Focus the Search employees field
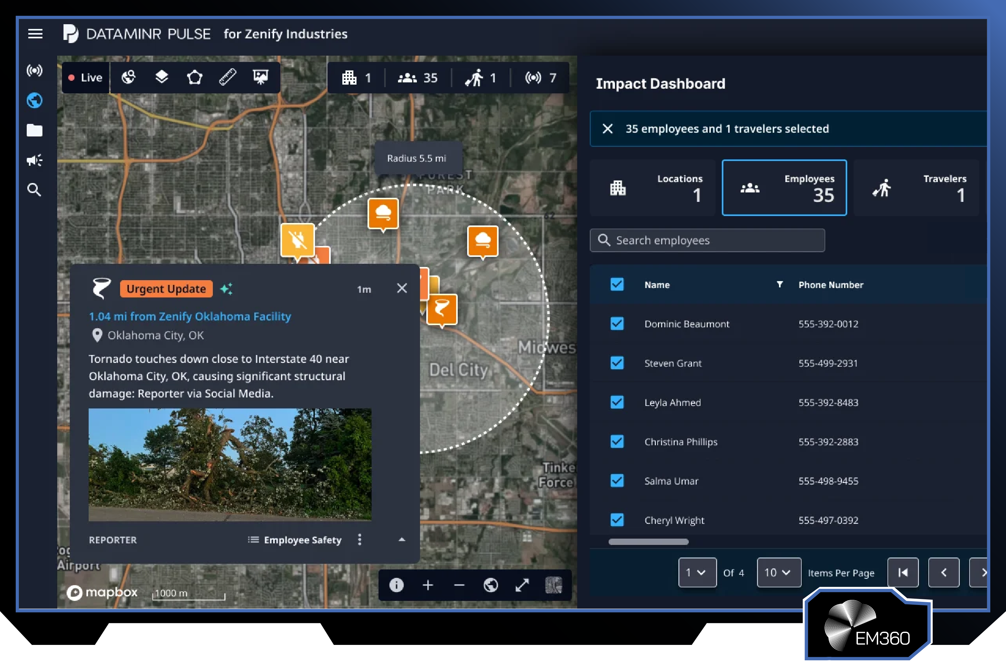Viewport: 1006px width, 671px height. (x=707, y=240)
